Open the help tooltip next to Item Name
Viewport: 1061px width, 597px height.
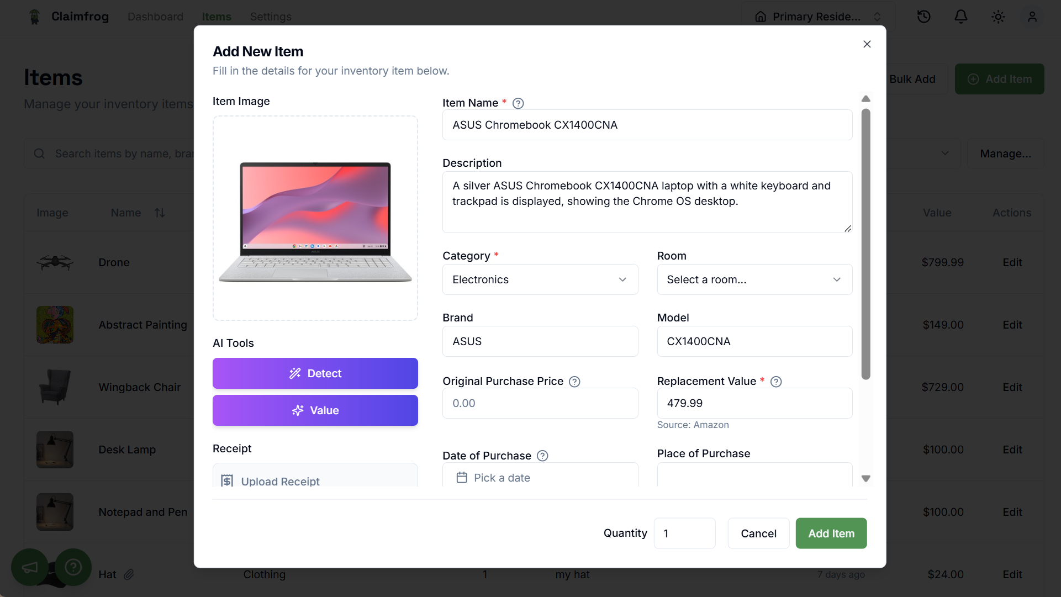coord(518,103)
